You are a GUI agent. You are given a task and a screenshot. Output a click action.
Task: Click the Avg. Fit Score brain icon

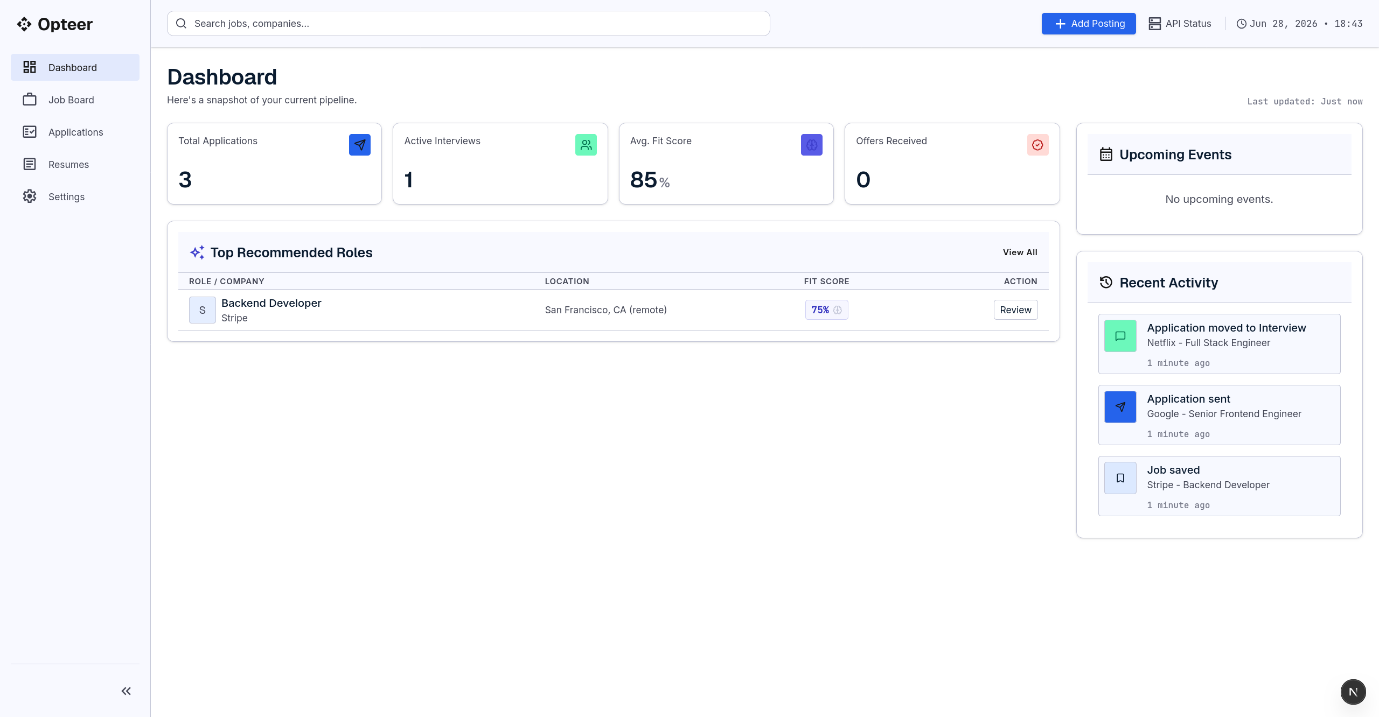click(812, 145)
